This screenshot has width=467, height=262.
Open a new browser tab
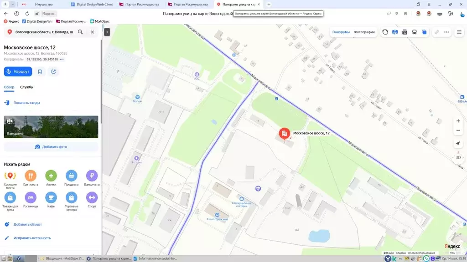tap(269, 5)
